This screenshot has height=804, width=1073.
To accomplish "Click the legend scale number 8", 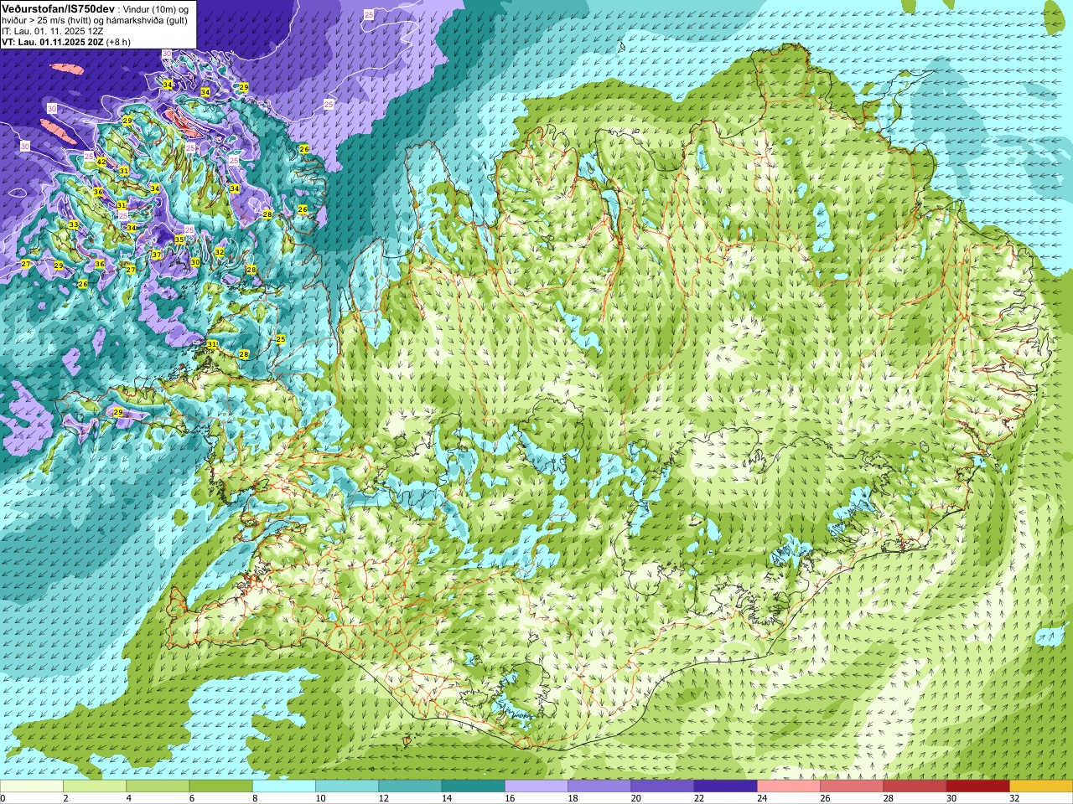I will point(255,798).
